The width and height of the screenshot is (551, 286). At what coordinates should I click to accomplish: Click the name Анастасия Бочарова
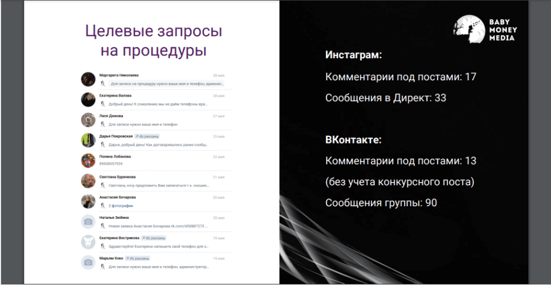(x=117, y=197)
